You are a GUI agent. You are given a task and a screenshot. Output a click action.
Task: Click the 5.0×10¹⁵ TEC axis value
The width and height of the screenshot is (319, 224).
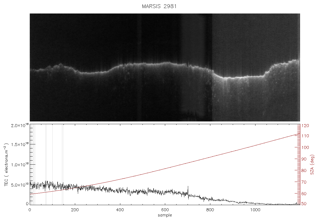[x=20, y=185]
